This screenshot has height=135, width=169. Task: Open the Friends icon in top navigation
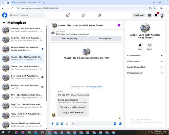coord(83,15)
